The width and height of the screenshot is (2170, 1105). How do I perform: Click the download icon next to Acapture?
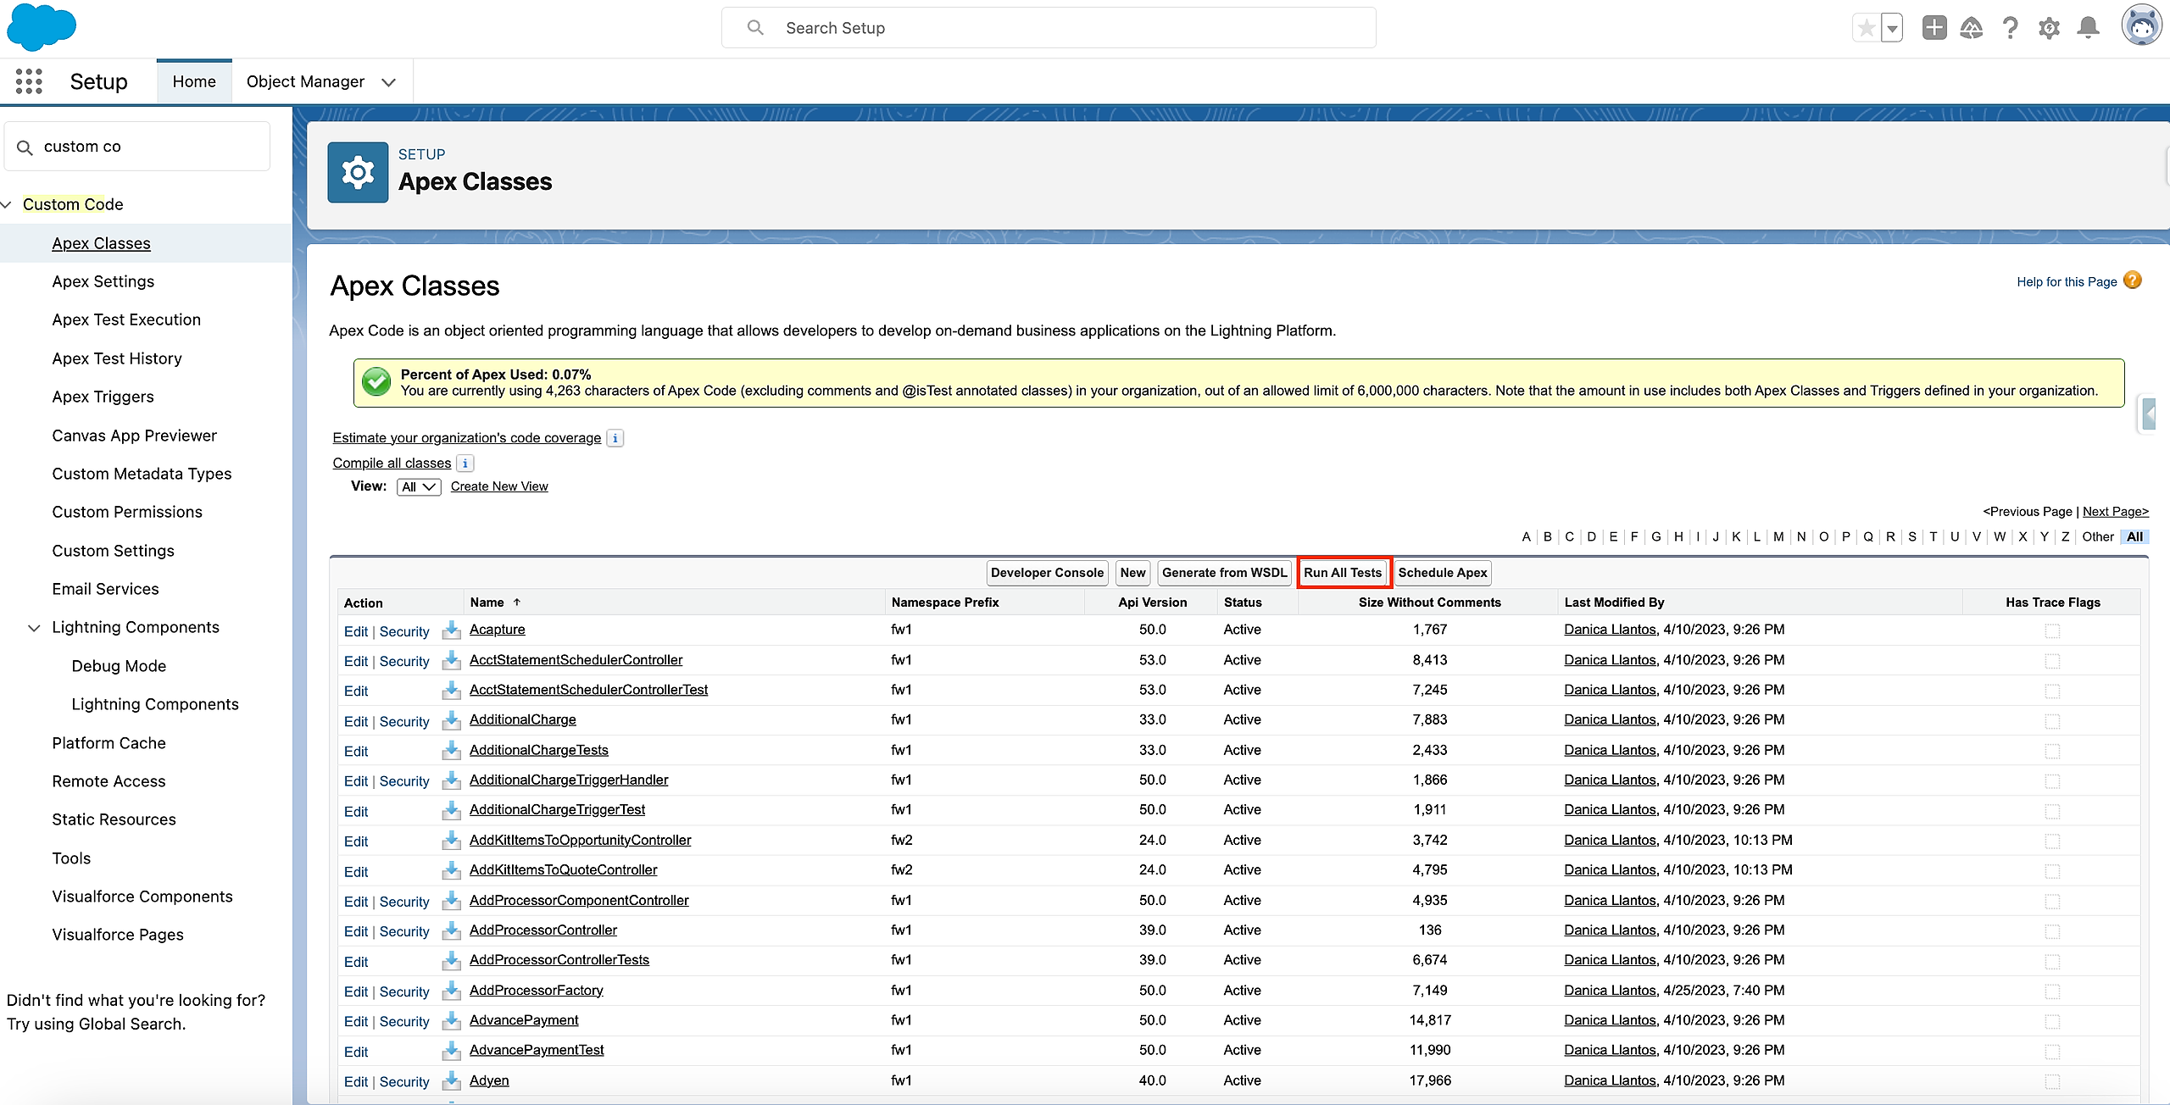click(451, 630)
